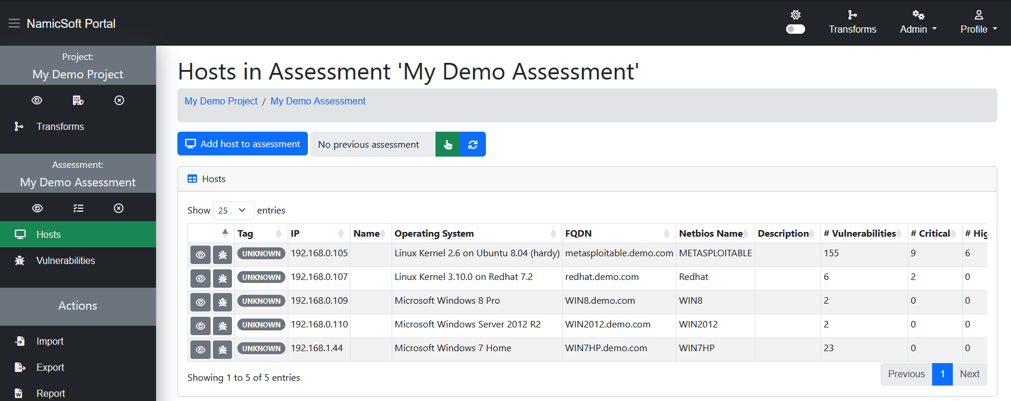Toggle the dark mode switch

pyautogui.click(x=796, y=29)
